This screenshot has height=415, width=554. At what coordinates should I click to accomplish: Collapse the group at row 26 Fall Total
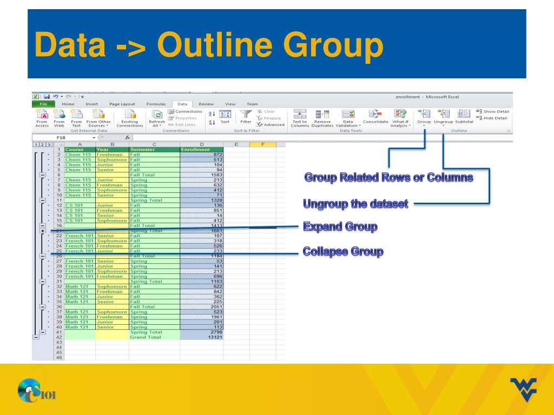point(42,256)
